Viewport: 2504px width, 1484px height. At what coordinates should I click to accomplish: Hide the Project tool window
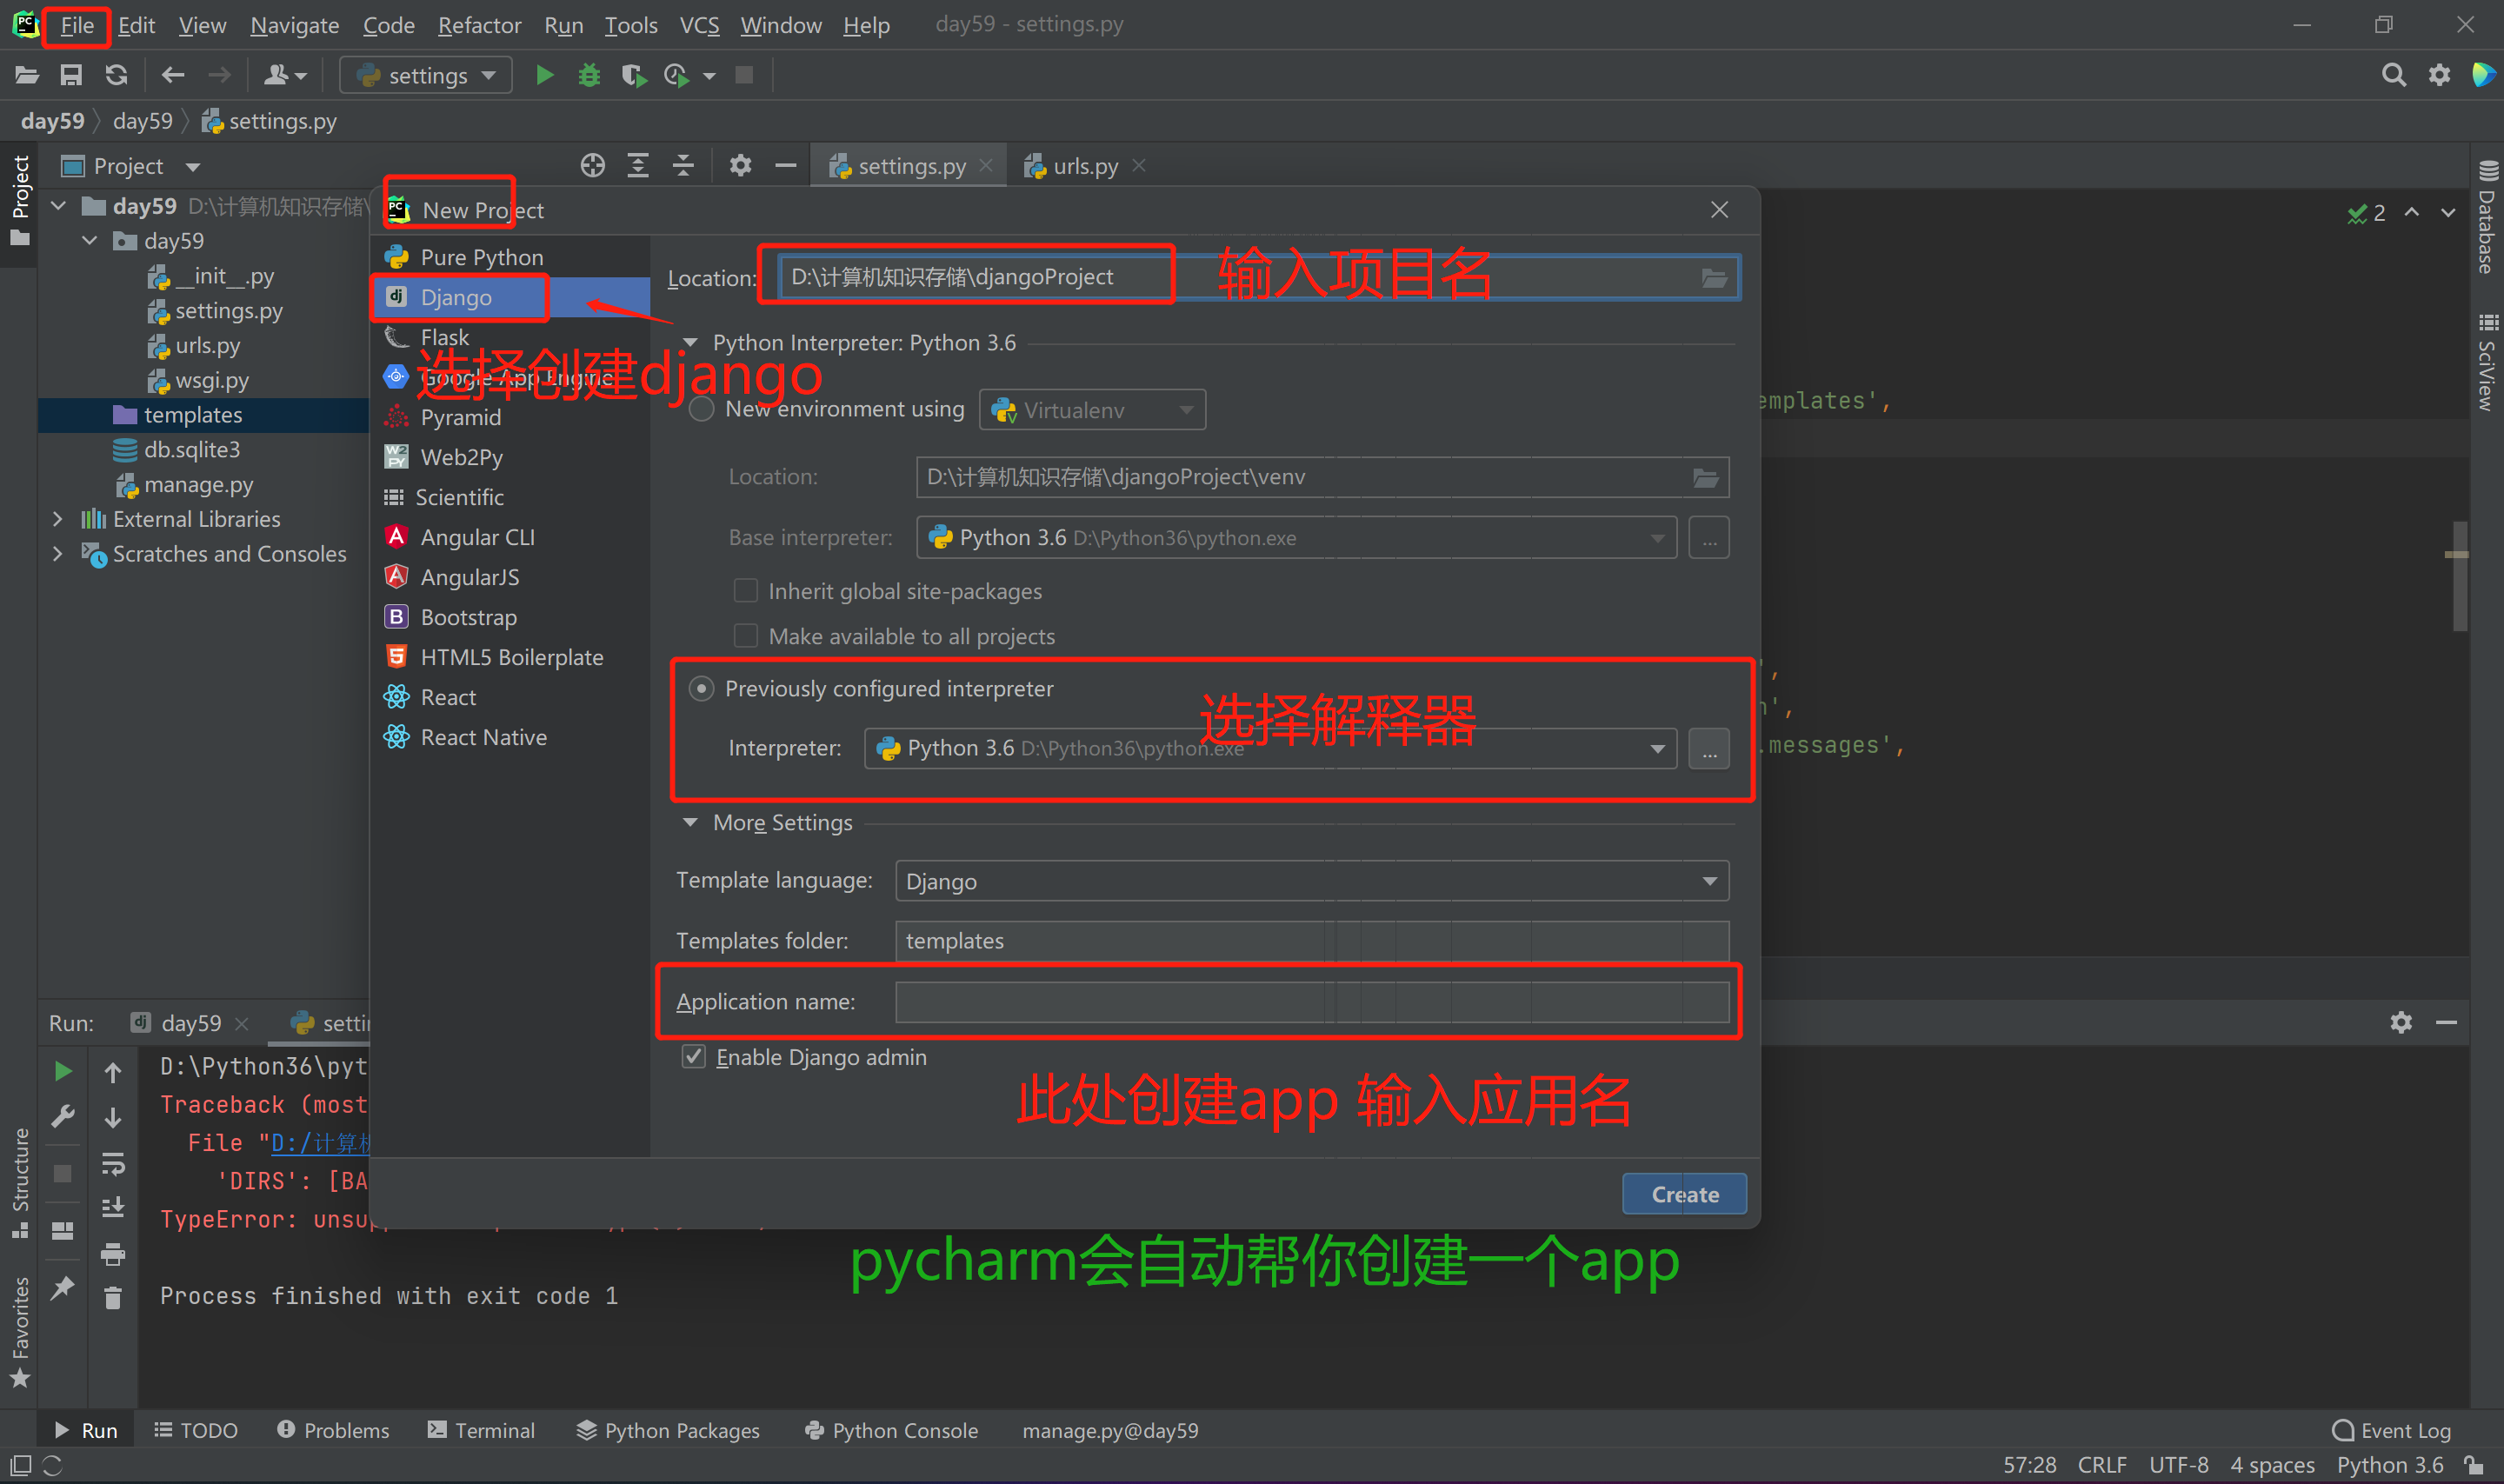tap(786, 166)
